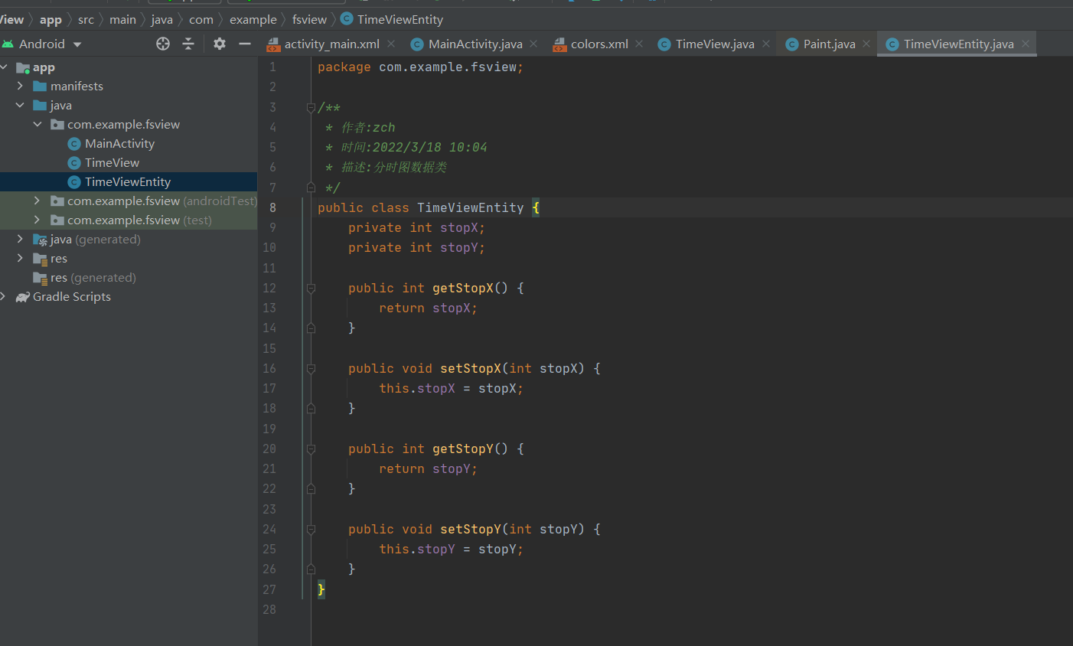Screen dimensions: 1073x646
Task: Hide the Project panel with minus icon
Action: pos(245,44)
